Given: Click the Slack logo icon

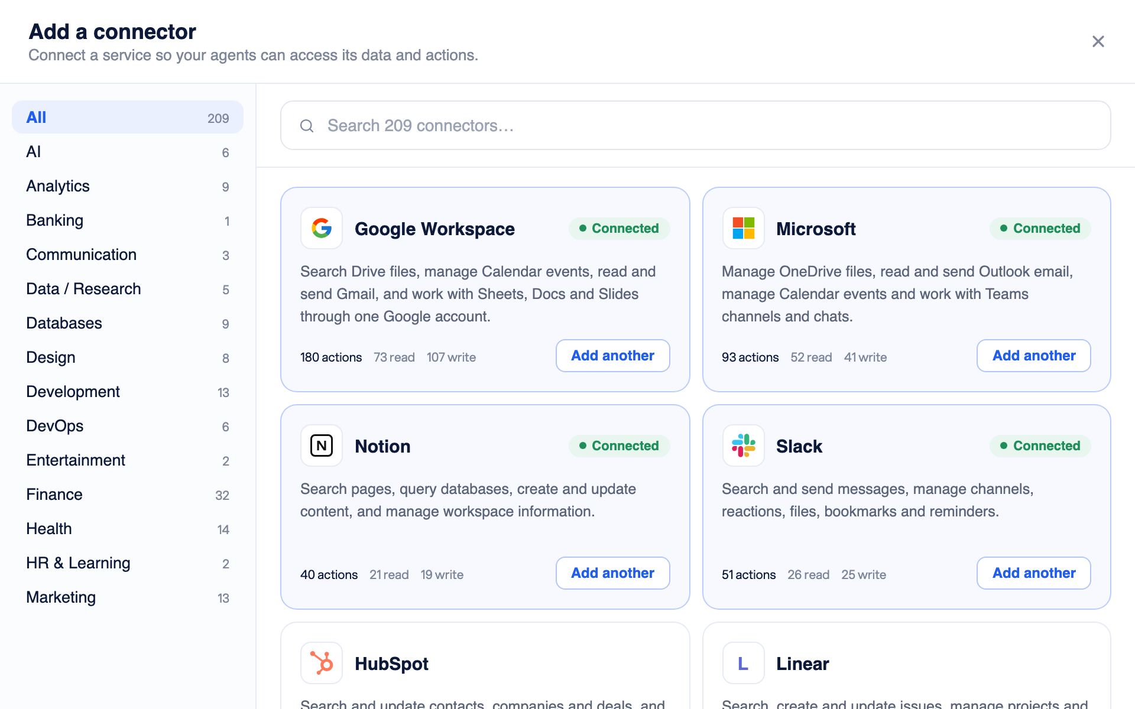Looking at the screenshot, I should [743, 445].
